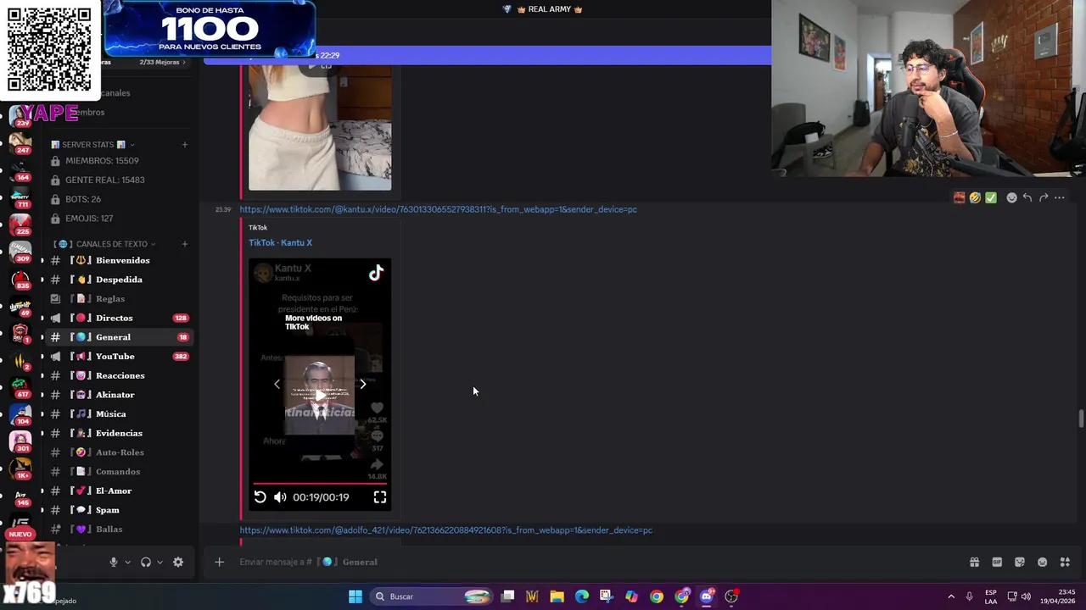
Task: React with the green checkmark emoji
Action: pyautogui.click(x=991, y=197)
